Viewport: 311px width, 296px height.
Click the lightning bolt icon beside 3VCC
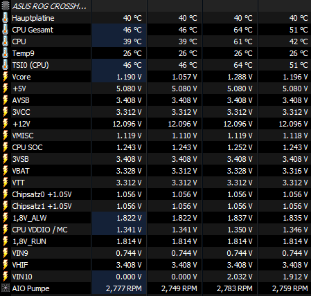(x=5, y=112)
